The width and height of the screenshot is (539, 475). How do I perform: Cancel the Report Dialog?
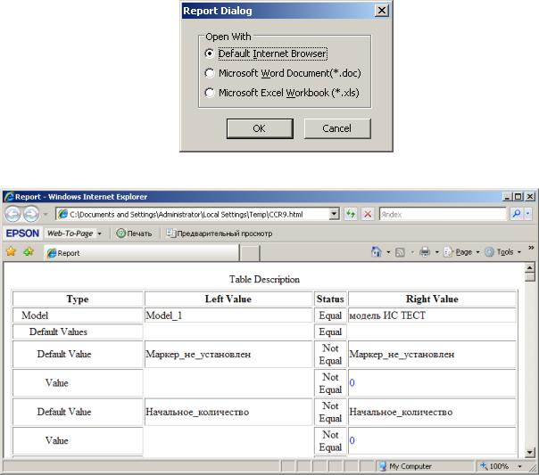337,128
